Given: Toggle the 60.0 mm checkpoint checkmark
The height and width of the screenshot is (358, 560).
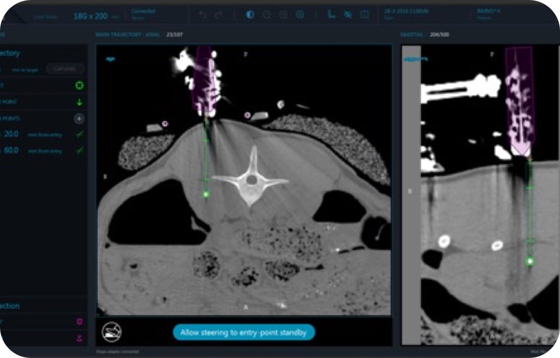Looking at the screenshot, I should 79,151.
